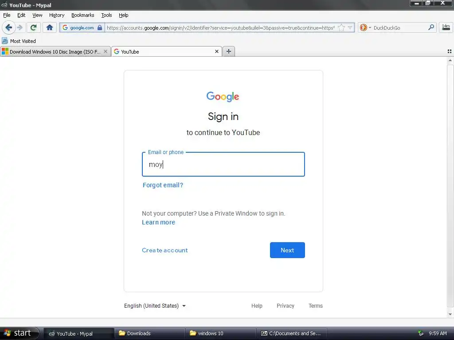Open the Privacy link in the footer
Viewport: 454px width, 340px height.
pyautogui.click(x=286, y=306)
